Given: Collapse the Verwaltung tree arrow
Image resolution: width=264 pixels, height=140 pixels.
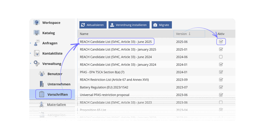Looking at the screenshot, I should pos(30,63).
